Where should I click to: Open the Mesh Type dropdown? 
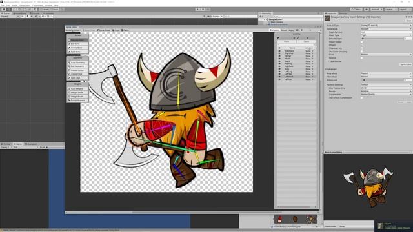click(386, 35)
